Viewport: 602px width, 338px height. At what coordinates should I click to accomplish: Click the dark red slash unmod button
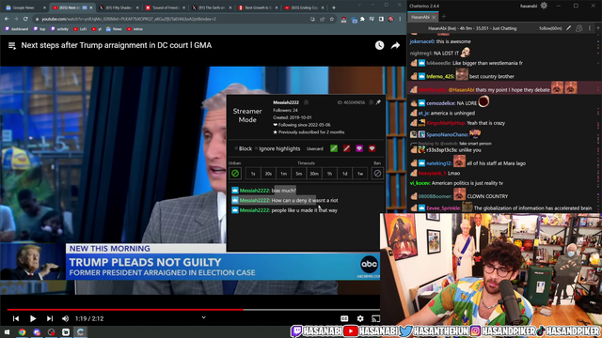[346, 148]
